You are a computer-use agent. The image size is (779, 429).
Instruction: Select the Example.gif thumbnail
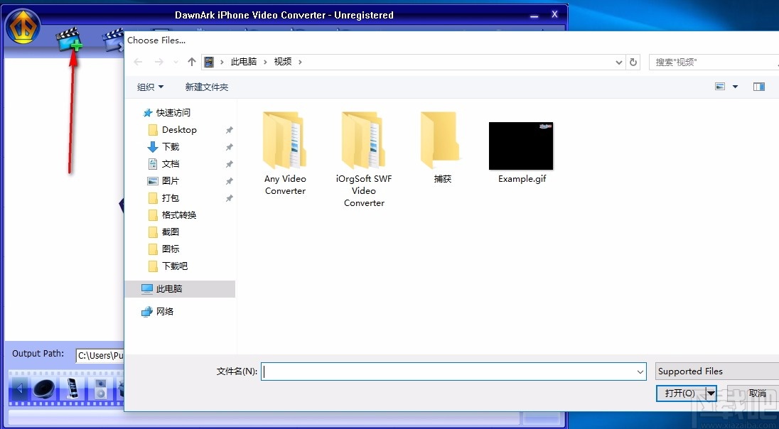point(521,146)
